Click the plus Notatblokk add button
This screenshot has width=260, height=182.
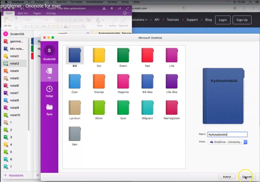[x=14, y=176]
